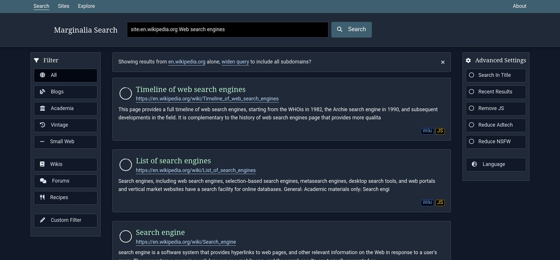
Task: Click the Academia building icon
Action: (42, 108)
